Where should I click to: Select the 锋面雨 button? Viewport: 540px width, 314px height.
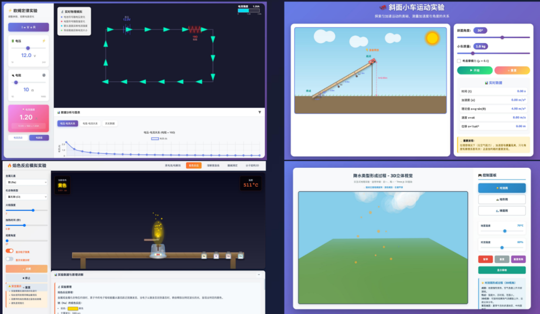pos(502,210)
